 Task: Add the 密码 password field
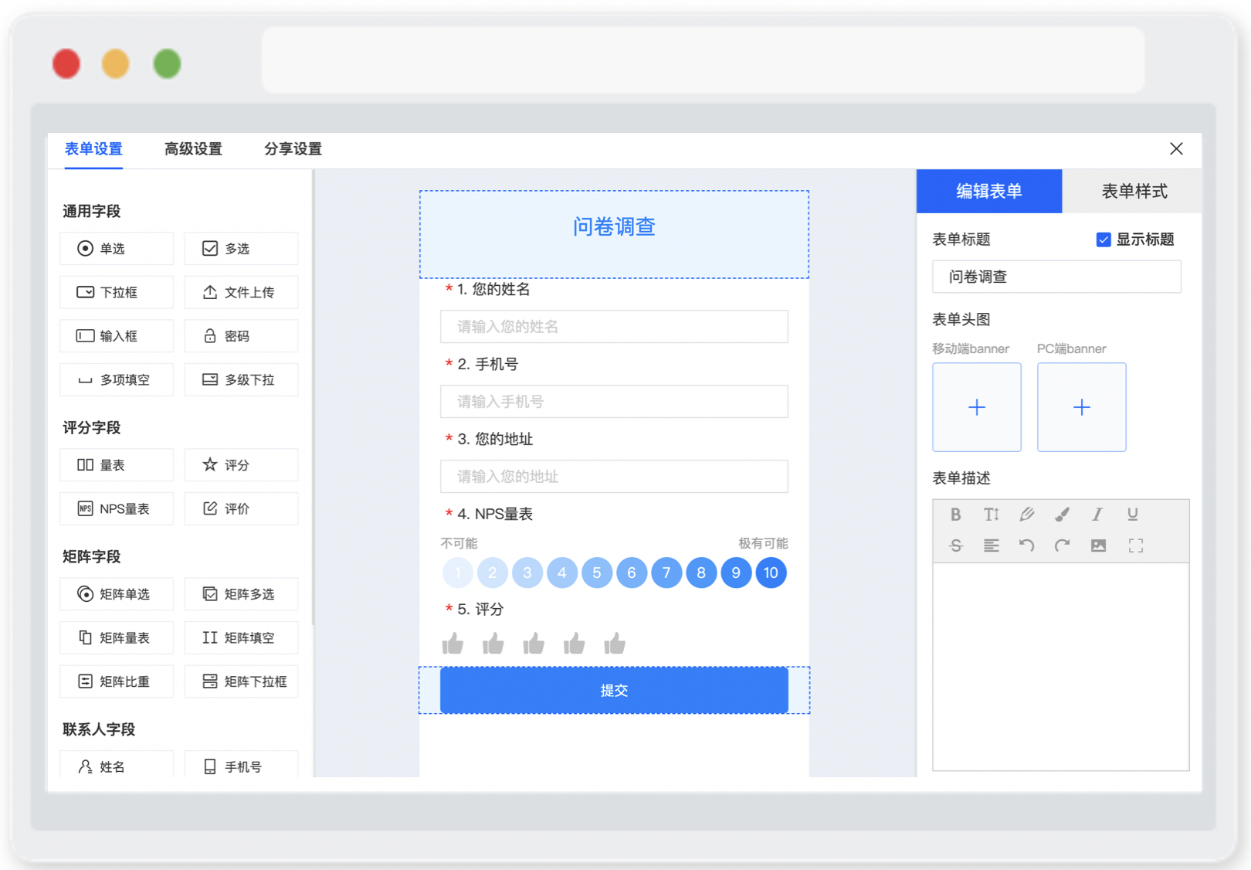coord(241,336)
